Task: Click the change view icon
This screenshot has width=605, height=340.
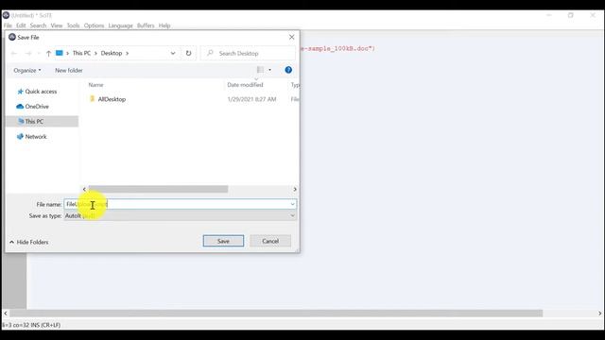Action: click(x=261, y=70)
